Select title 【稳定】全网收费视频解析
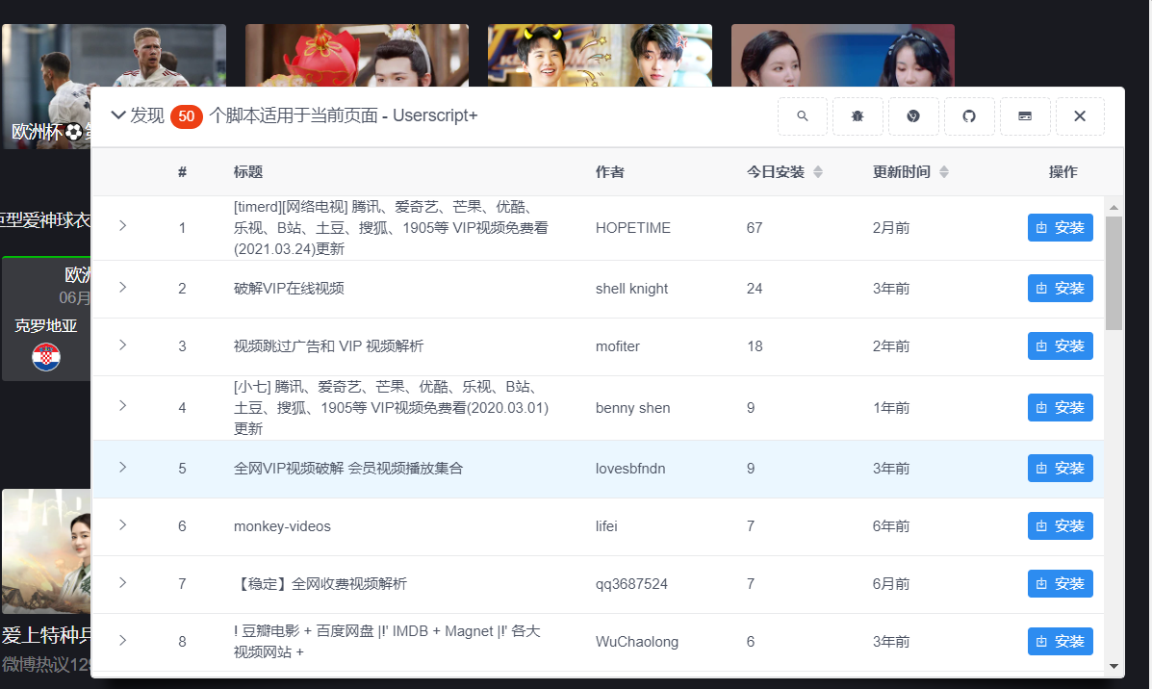Screen dimensions: 1152x689 pyautogui.click(x=320, y=584)
